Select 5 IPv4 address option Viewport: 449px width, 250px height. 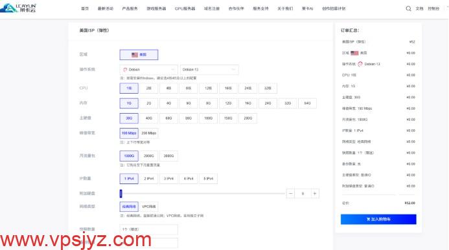208,179
